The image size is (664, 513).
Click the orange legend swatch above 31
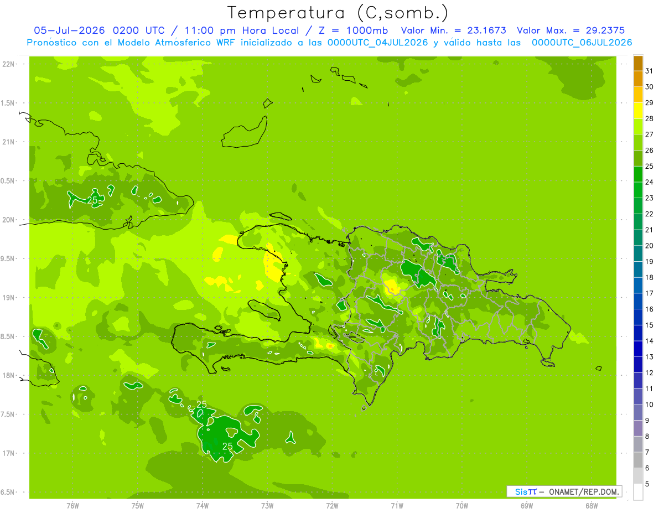tap(638, 63)
